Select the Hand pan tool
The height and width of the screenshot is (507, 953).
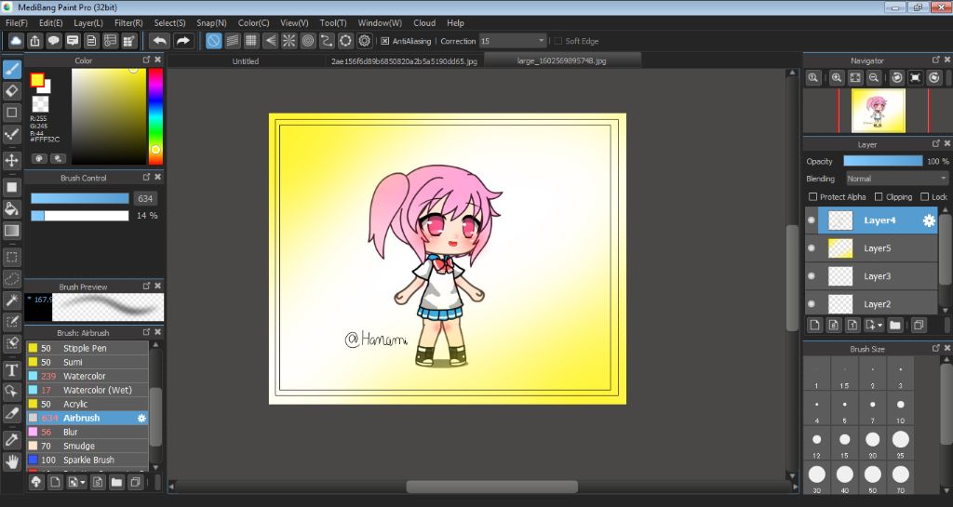pos(11,461)
